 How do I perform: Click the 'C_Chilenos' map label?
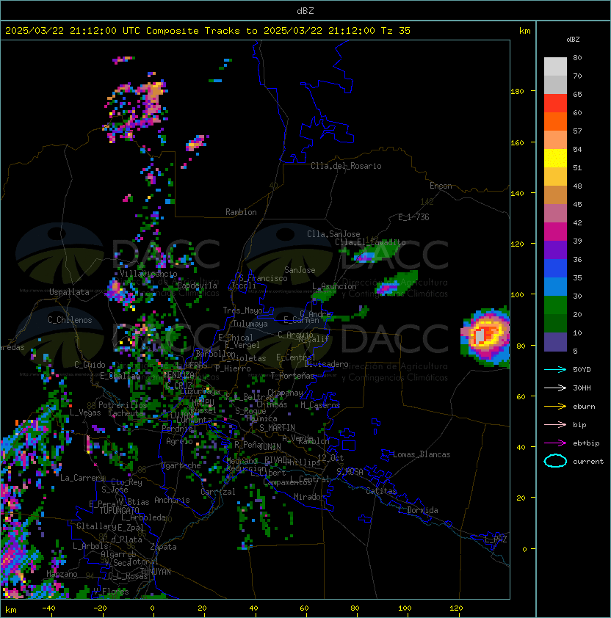point(70,320)
